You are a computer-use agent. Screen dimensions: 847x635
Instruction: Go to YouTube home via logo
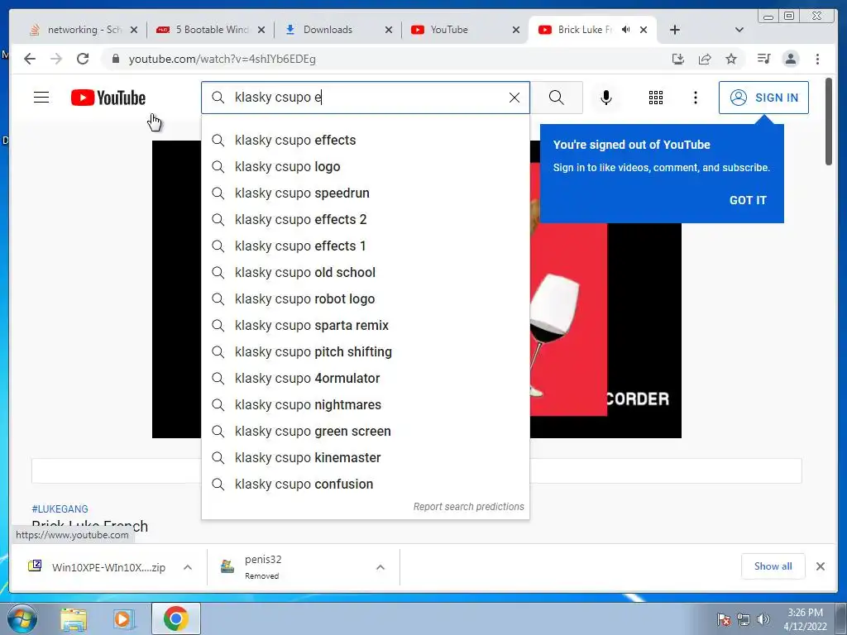pyautogui.click(x=108, y=98)
